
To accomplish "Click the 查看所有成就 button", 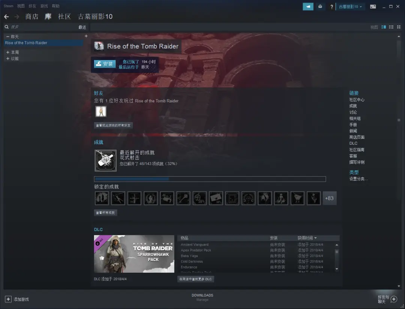I will (x=105, y=213).
